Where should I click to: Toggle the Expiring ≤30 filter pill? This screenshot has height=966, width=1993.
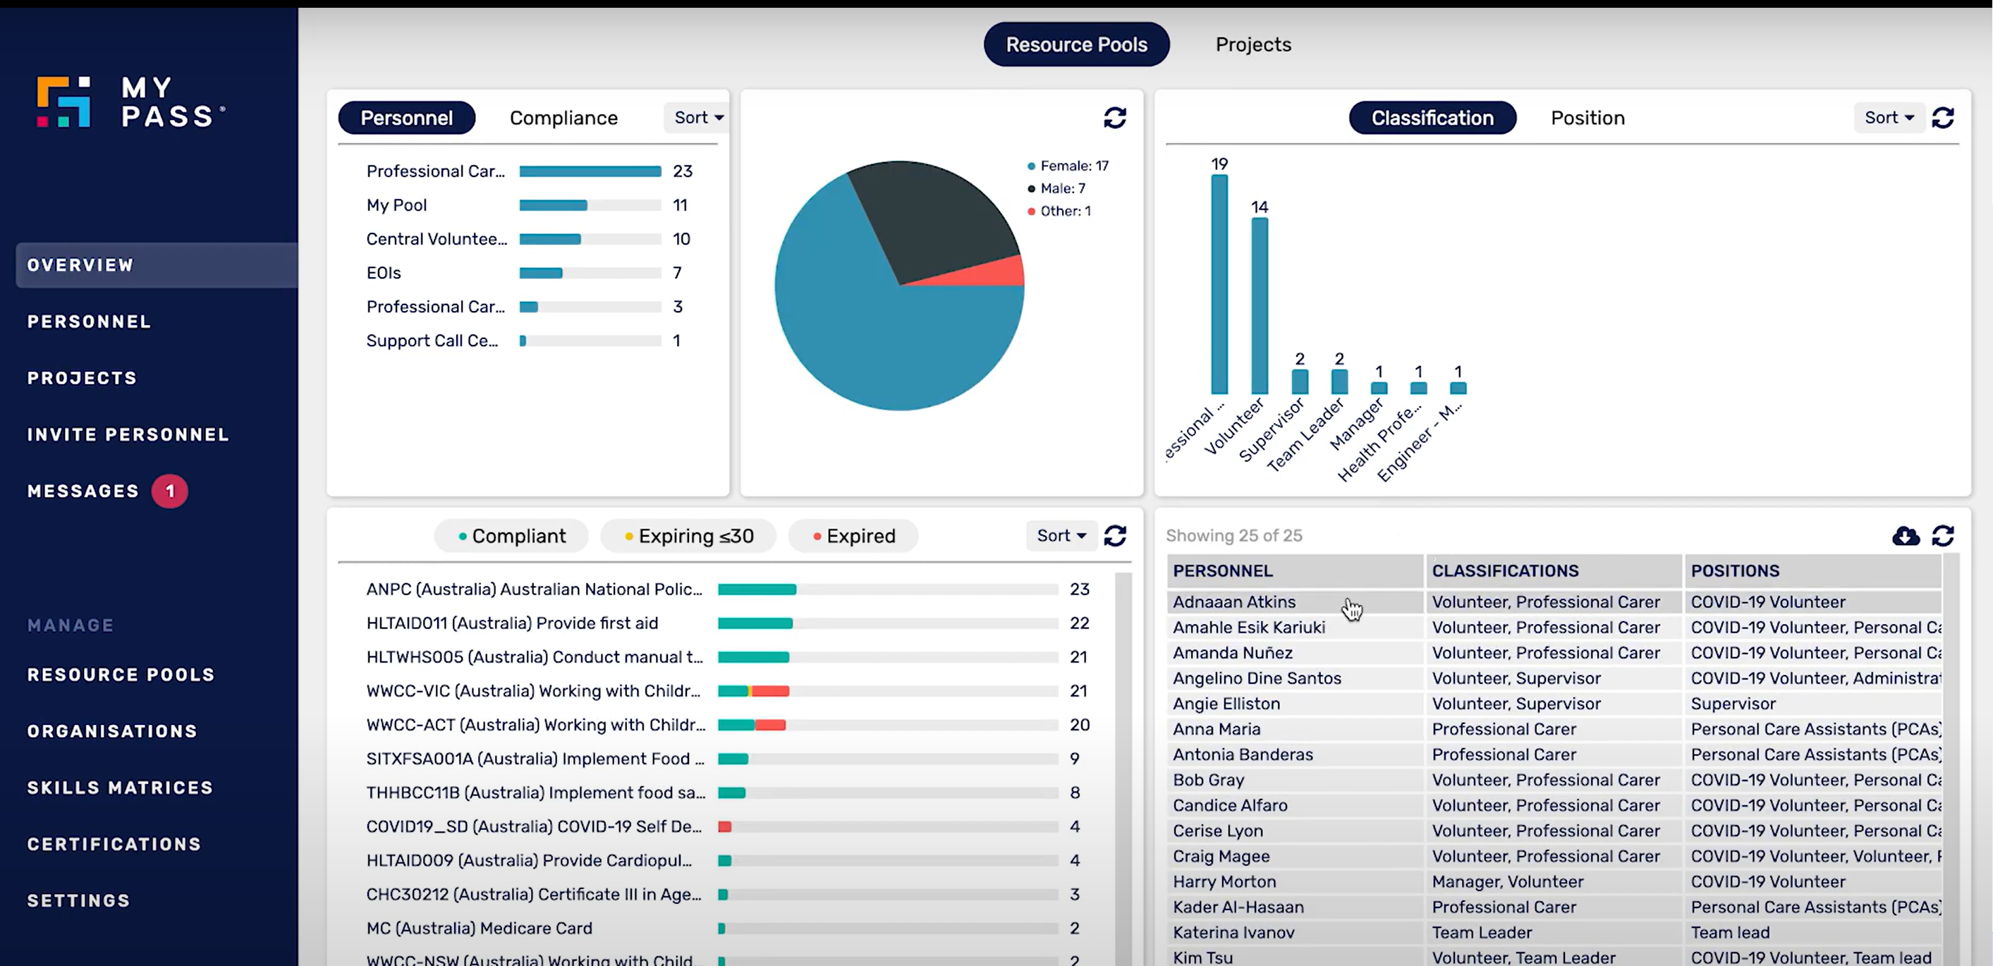click(688, 535)
